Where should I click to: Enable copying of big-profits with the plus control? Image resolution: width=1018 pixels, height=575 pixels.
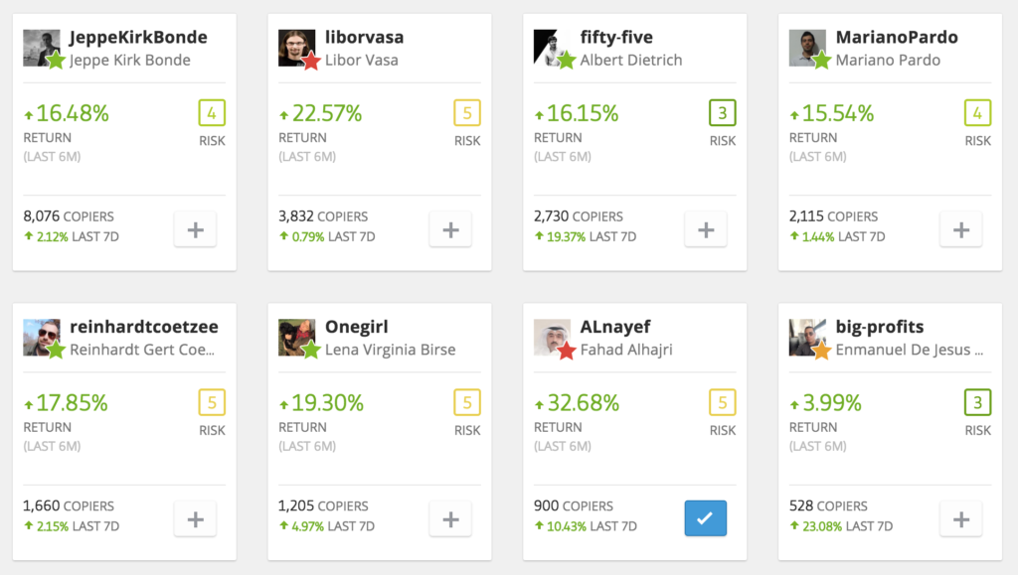pyautogui.click(x=961, y=518)
